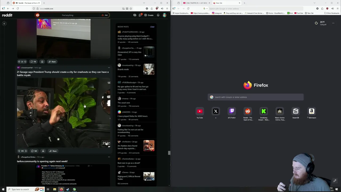Upvote the post with 23 votes
The image size is (341, 192).
click(x=19, y=62)
